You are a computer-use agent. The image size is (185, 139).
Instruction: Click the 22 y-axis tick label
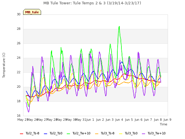[18, 72]
